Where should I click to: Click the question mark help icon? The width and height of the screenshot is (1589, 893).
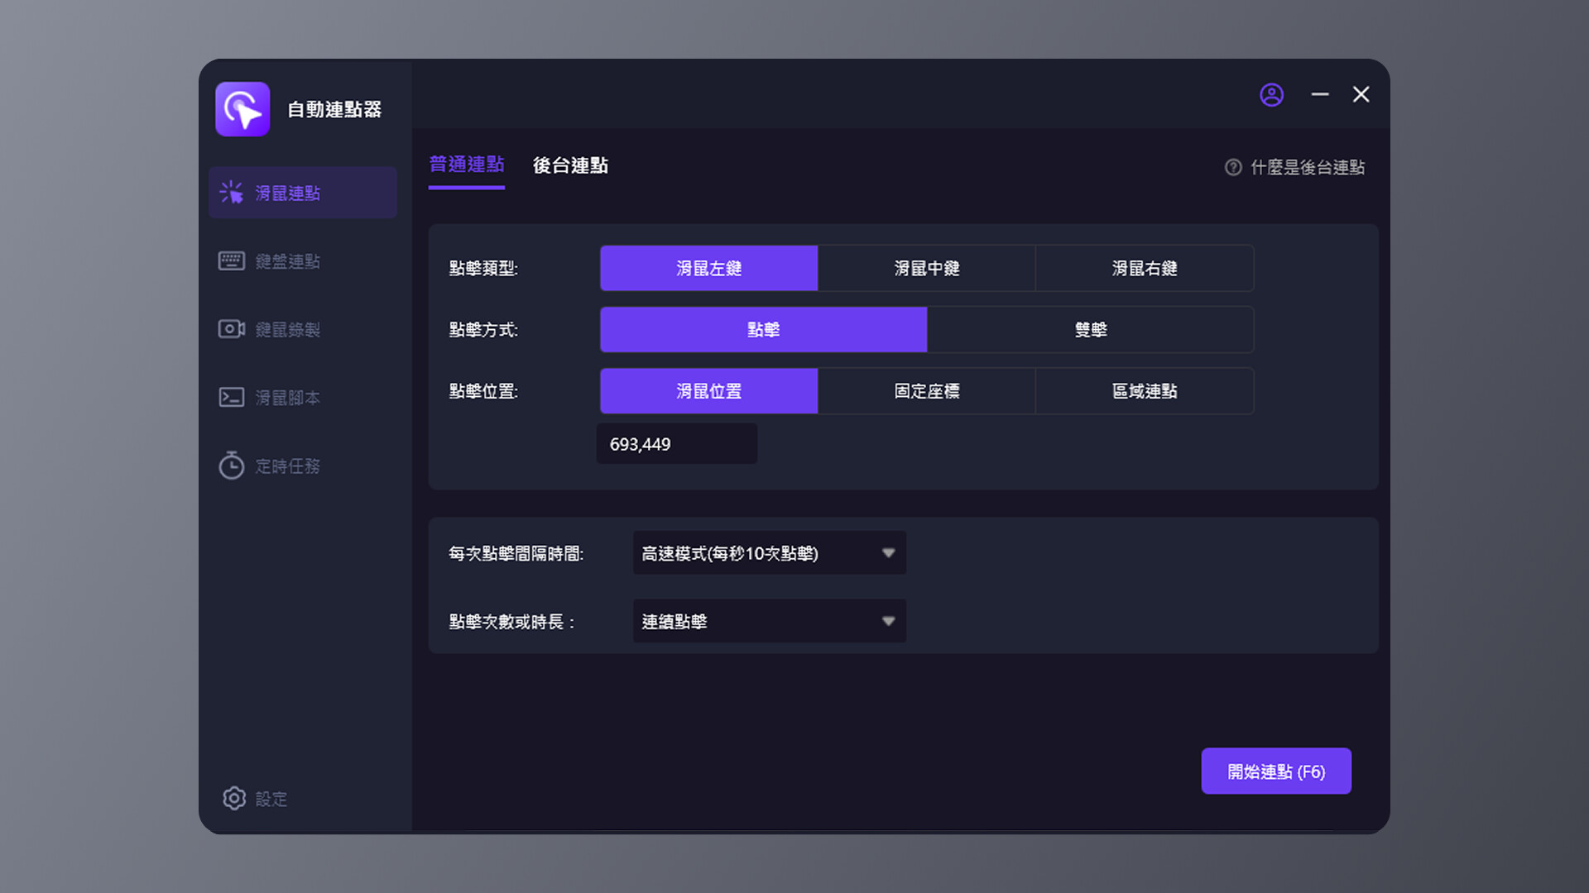(1233, 168)
